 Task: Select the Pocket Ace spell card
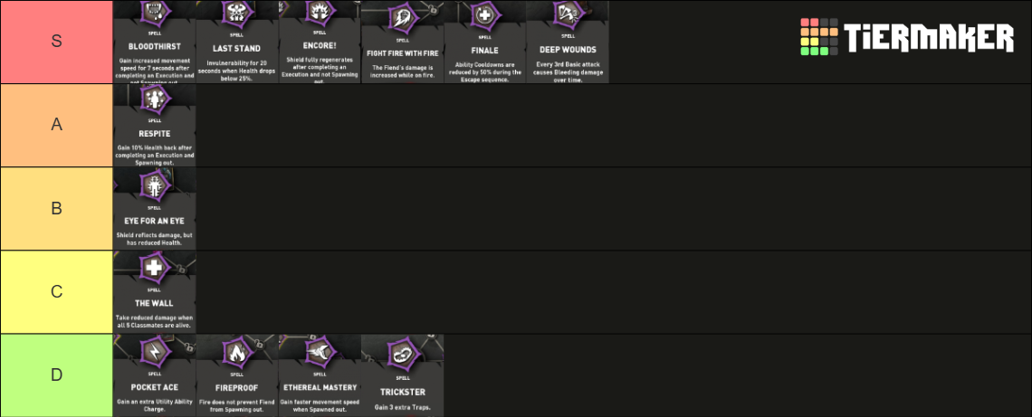coord(155,375)
